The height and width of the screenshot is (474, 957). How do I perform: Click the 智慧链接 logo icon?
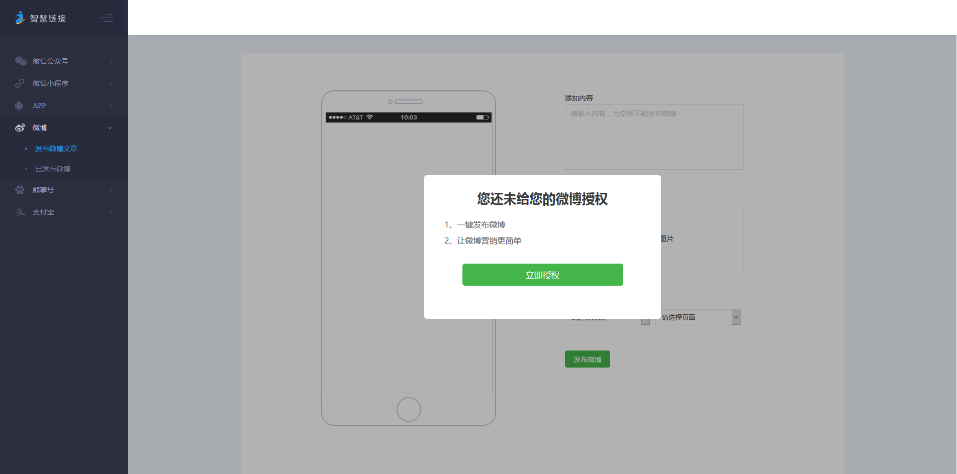(20, 18)
